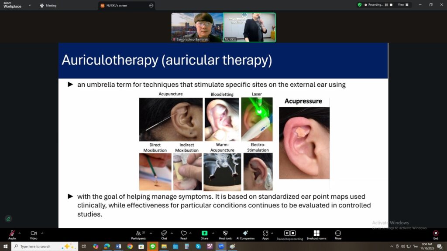Toggle the Video camera on
Screen dimensions: 447x251
(34, 234)
